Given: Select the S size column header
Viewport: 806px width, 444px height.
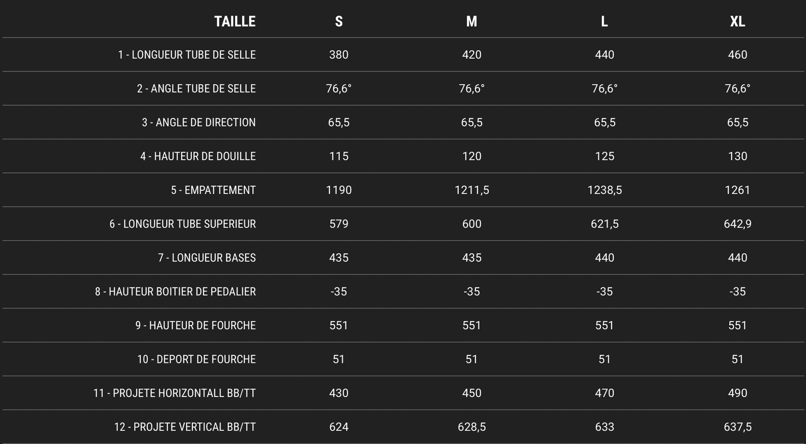Looking at the screenshot, I should [x=339, y=21].
